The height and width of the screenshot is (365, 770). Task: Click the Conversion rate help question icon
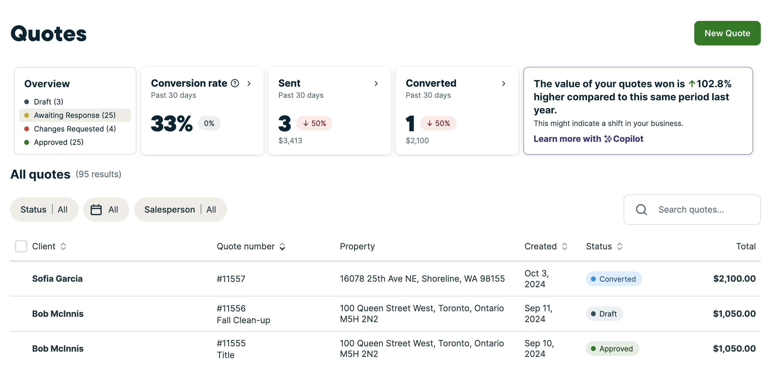235,83
